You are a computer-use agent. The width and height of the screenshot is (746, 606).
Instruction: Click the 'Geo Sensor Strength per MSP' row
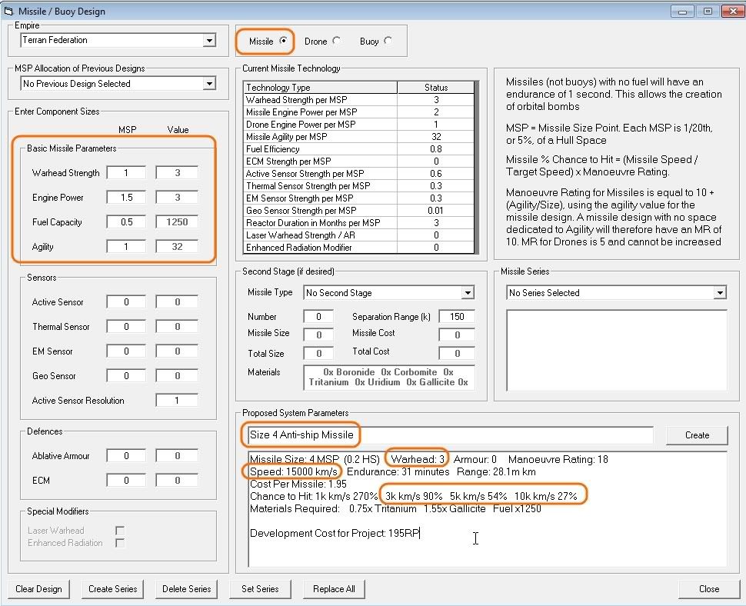coord(359,211)
